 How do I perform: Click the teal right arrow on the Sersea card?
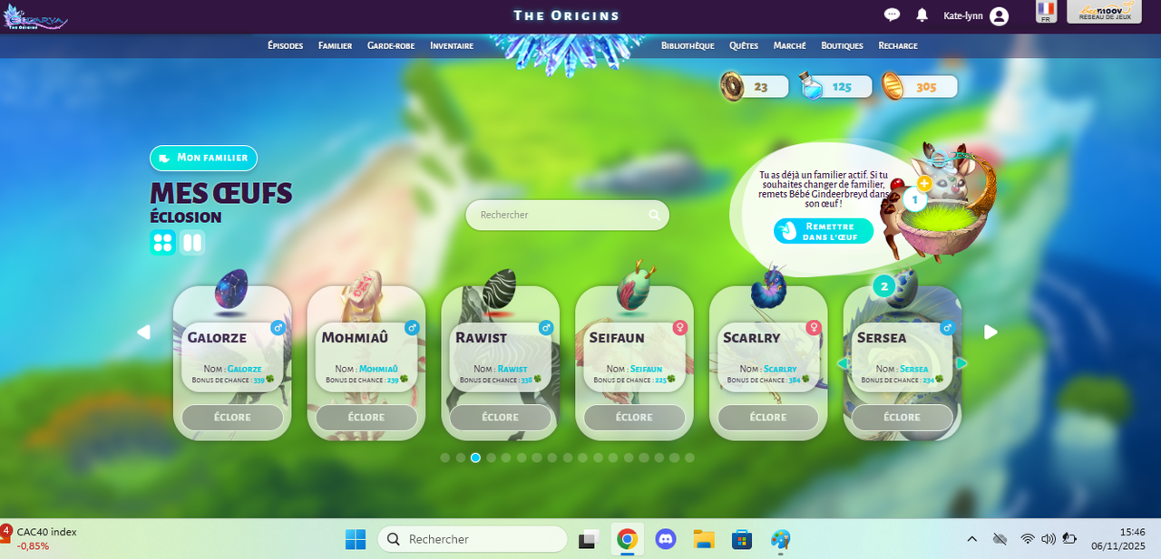962,363
